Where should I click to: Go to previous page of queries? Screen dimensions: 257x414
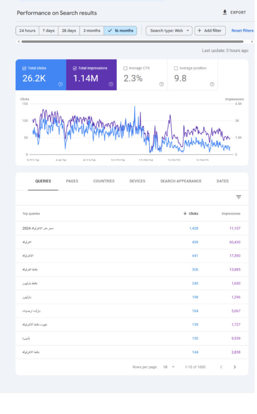coord(221,367)
